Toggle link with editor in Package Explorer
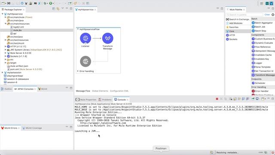The width and height of the screenshot is (275, 155). click(x=58, y=9)
